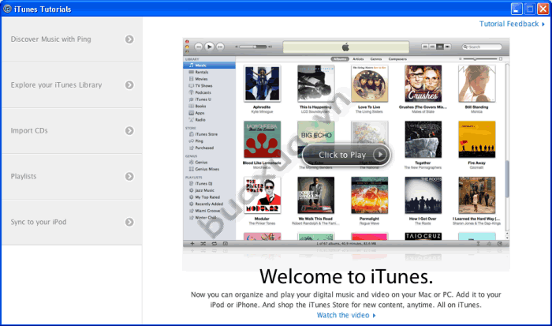Maximize the iTunes Tutorials window
Viewport: 552px width, 326px height.
click(x=530, y=9)
